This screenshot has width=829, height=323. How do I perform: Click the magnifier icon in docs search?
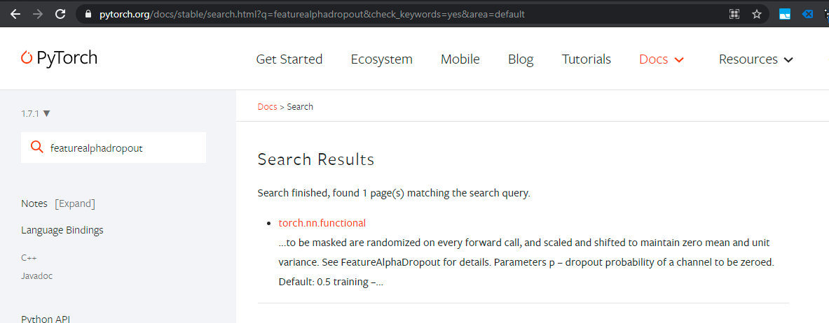coord(37,148)
